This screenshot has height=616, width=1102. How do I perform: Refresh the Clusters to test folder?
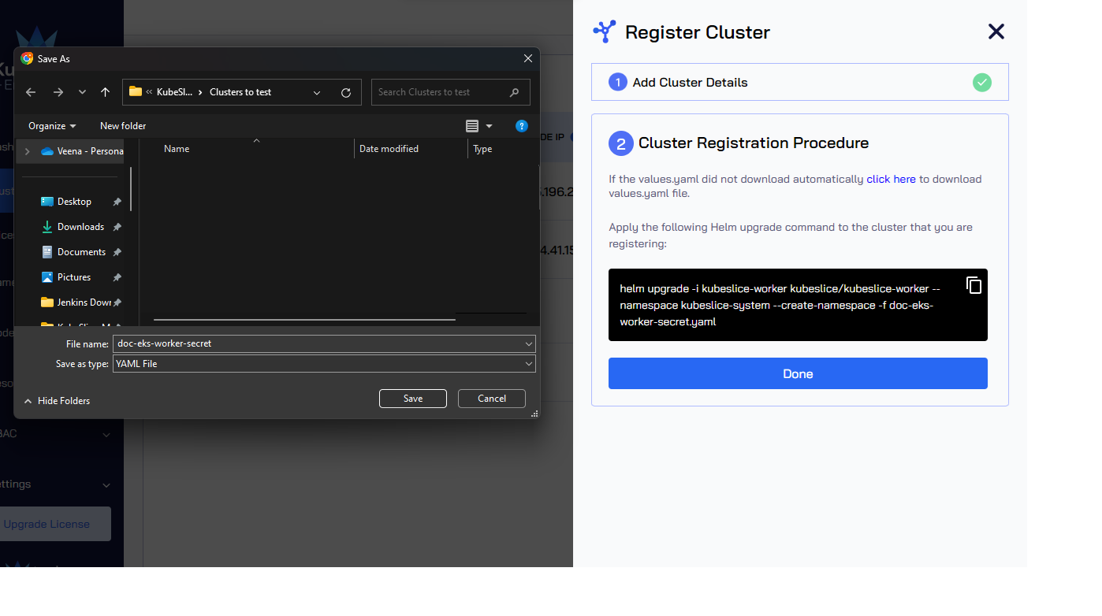tap(345, 92)
